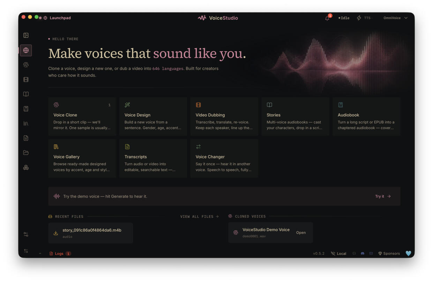Screen dimensions: 433x282
Task: Click the blue heart icon
Action: point(408,253)
